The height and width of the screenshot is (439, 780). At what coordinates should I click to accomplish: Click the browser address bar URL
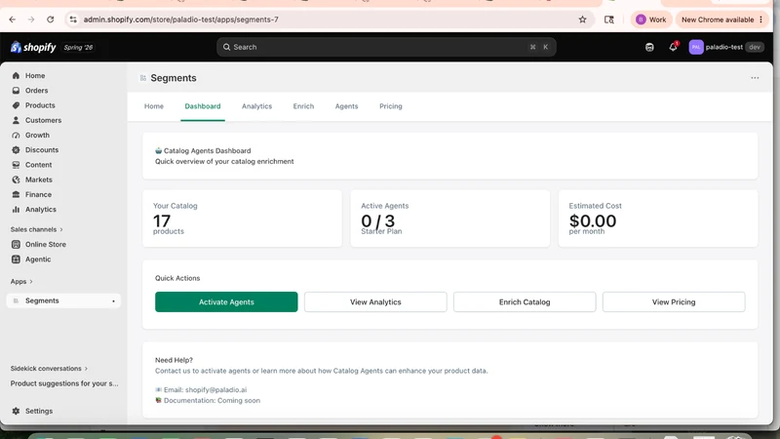pyautogui.click(x=180, y=20)
